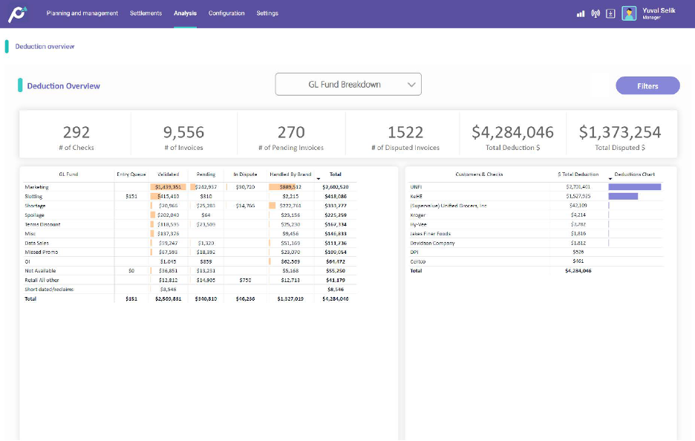Sort by the Validated column header

pyautogui.click(x=169, y=174)
